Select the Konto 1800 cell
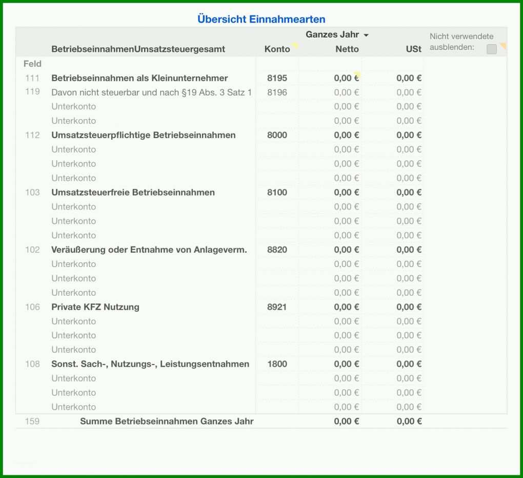Screen dimensions: 523x478 277,364
